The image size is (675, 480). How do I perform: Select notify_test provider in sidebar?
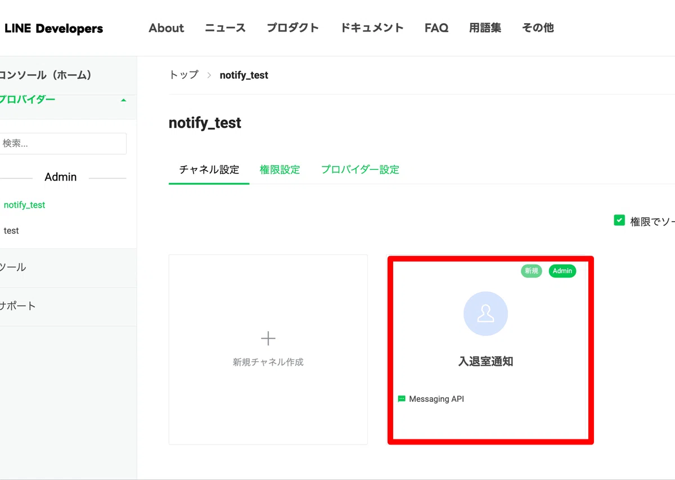point(24,205)
